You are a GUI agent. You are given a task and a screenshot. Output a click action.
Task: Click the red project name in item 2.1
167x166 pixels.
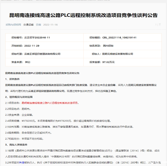(50, 103)
